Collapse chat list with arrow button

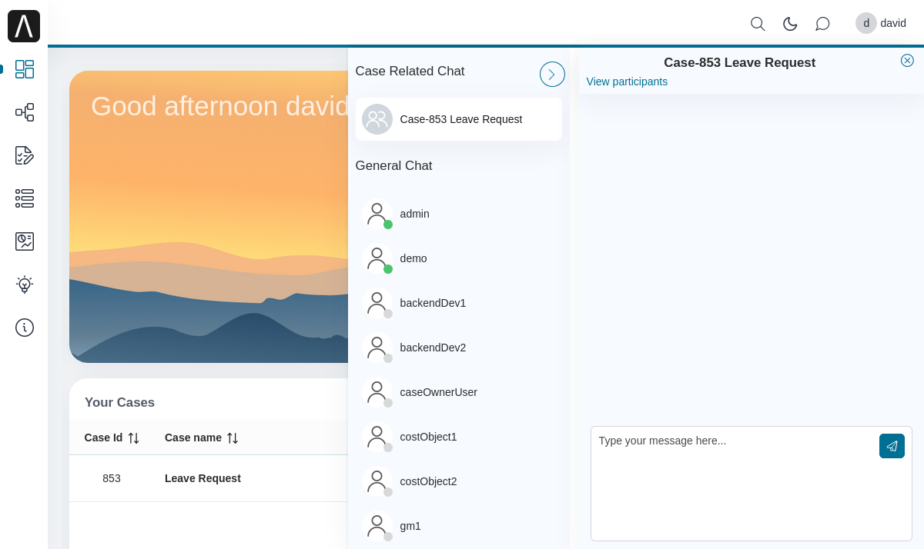pos(552,75)
